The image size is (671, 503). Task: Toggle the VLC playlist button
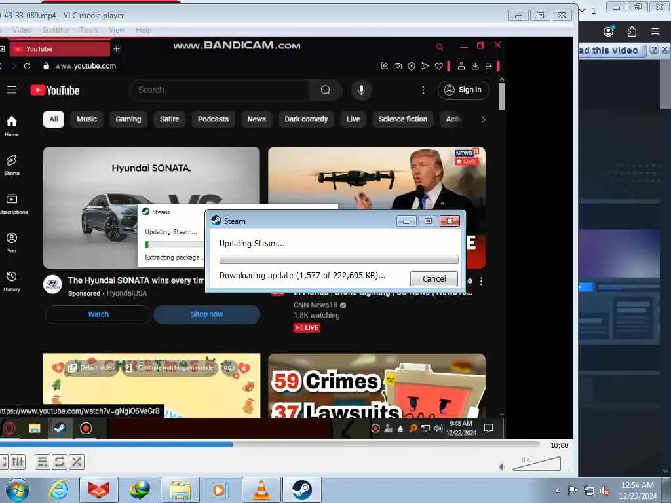coord(43,462)
